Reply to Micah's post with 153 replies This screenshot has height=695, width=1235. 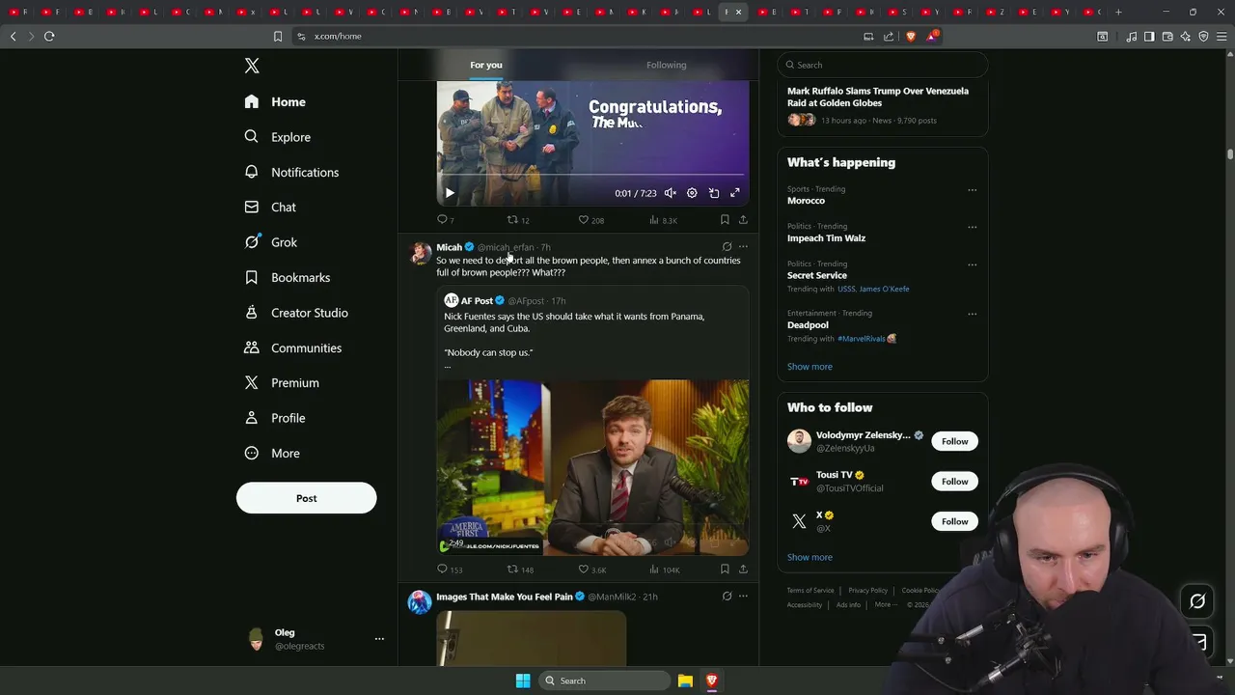pos(450,570)
